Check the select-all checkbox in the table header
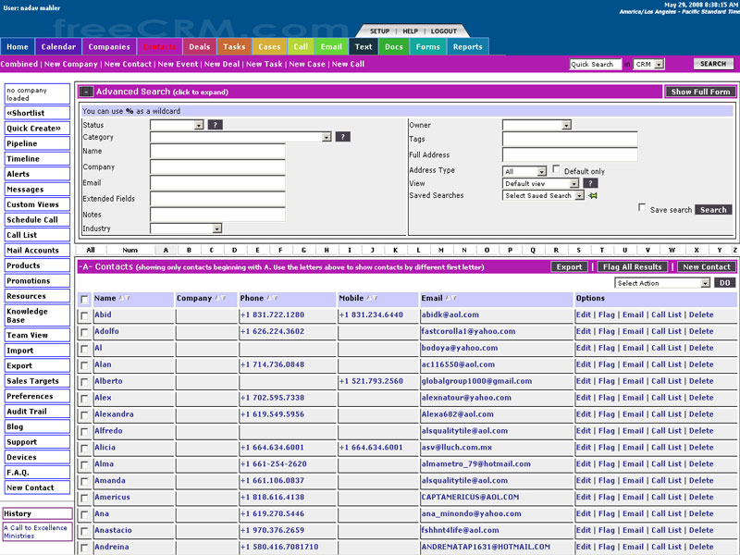740x555 pixels. pos(84,299)
